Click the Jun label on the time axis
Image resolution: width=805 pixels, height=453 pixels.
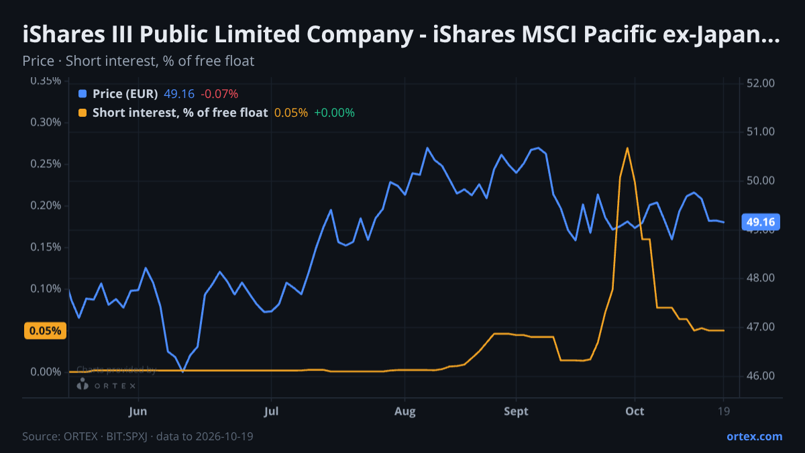138,411
